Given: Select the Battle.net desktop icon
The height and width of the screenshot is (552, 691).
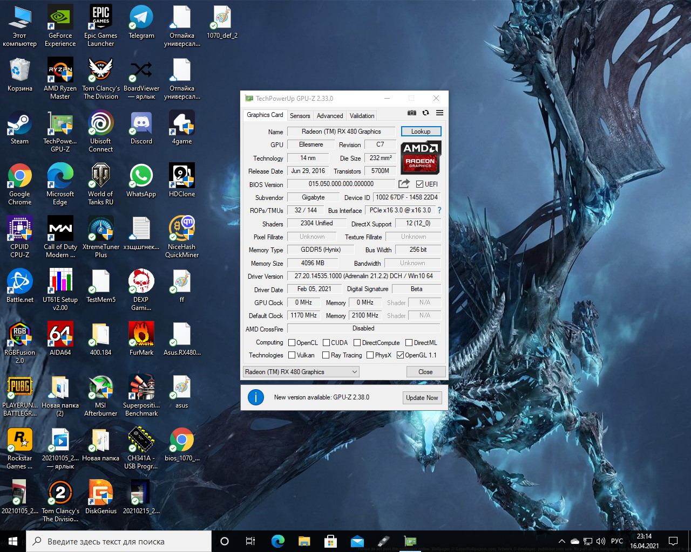Looking at the screenshot, I should click(19, 287).
